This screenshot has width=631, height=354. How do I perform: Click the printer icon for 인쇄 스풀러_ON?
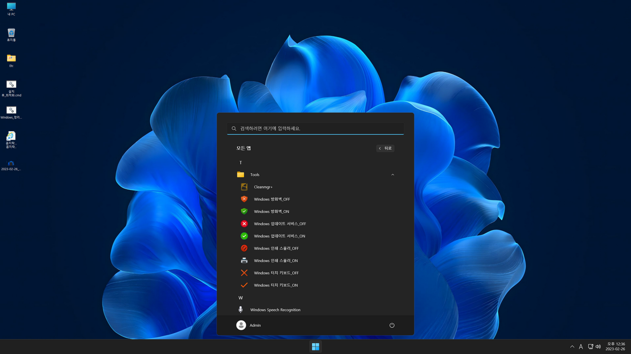coord(244,261)
